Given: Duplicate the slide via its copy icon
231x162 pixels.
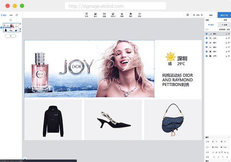Looking at the screenshot, I should click(x=20, y=29).
